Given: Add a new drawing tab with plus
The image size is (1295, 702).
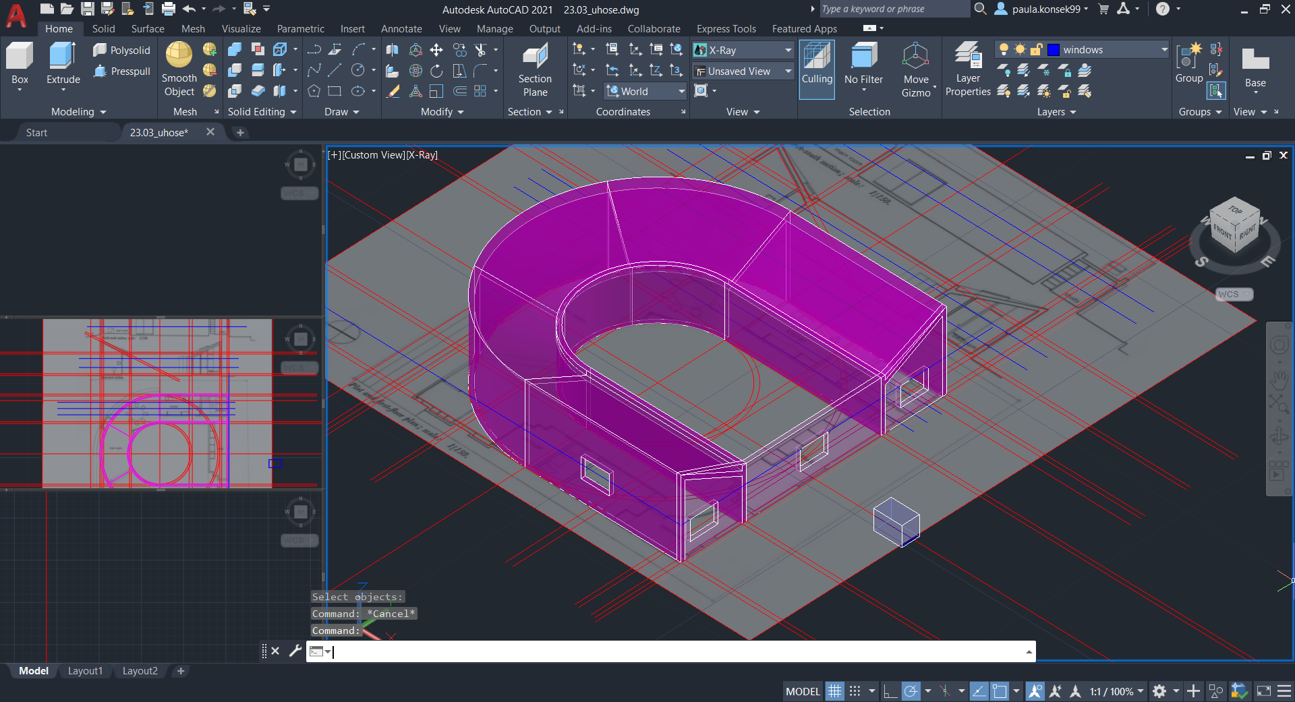Looking at the screenshot, I should coord(240,133).
